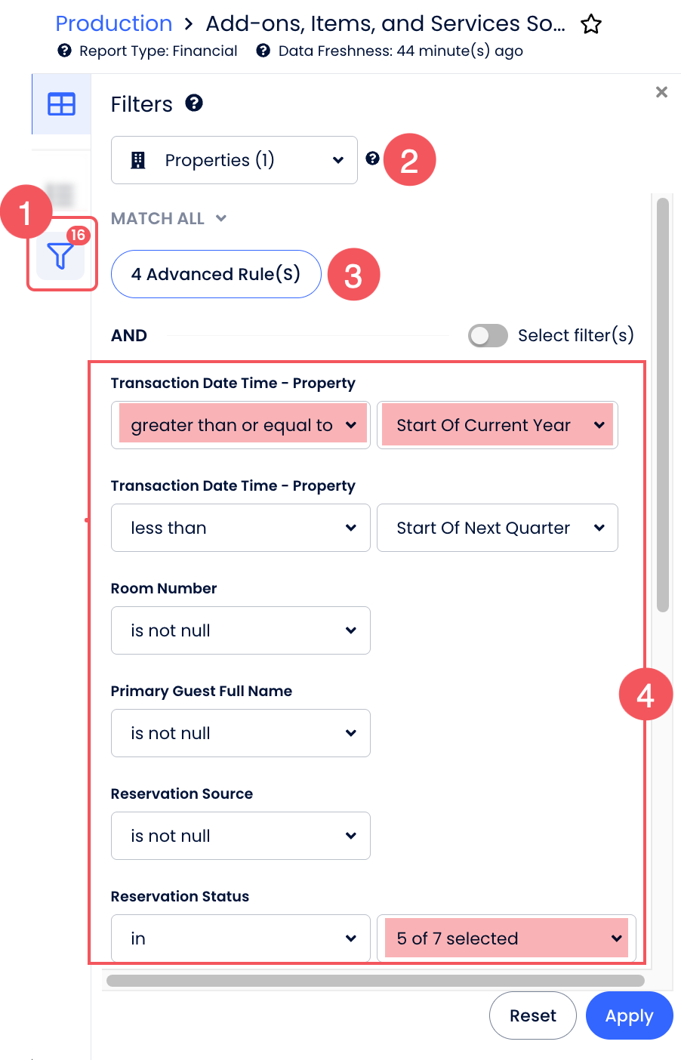Screen dimensions: 681x1060
Task: Expand the Properties (1) dropdown
Action: 234,160
